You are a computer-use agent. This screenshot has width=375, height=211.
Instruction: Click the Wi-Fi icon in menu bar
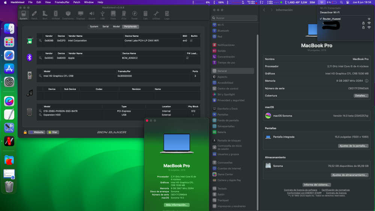322,2
